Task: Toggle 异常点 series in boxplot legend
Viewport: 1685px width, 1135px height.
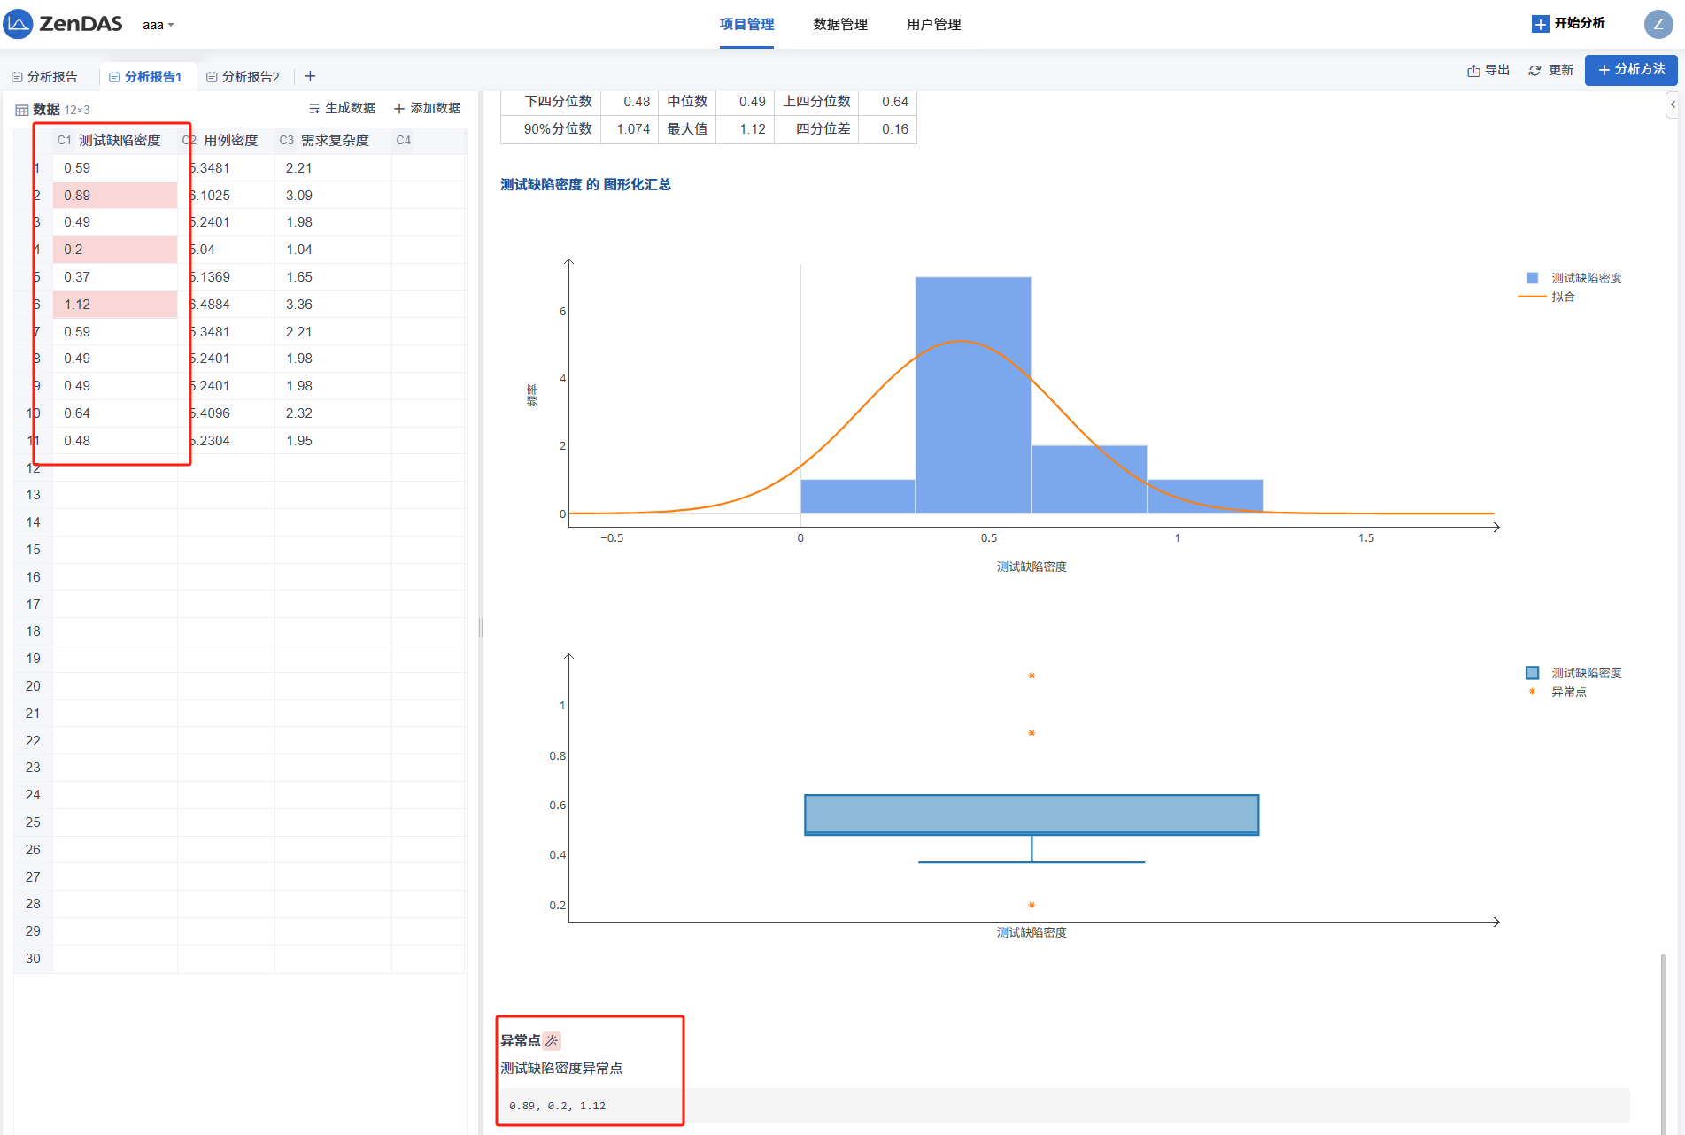Action: coord(1567,691)
